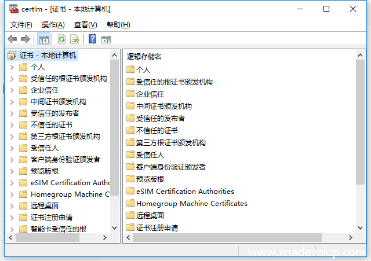Expand the 受信任的根证书颁发机构 tree node
The image size is (371, 261).
12,79
